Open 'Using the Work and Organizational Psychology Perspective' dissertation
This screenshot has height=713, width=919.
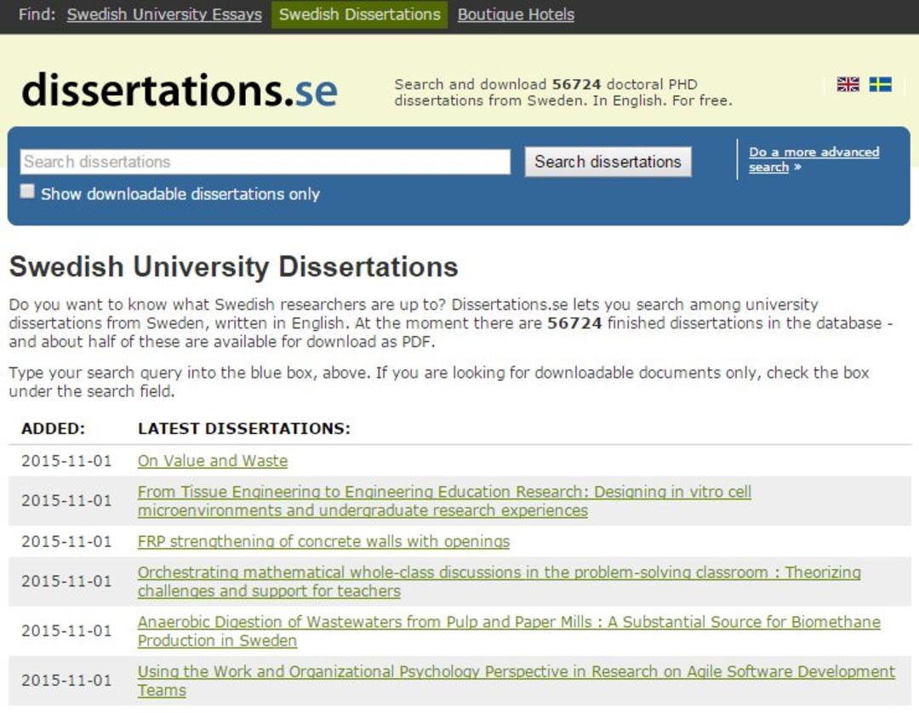(517, 681)
